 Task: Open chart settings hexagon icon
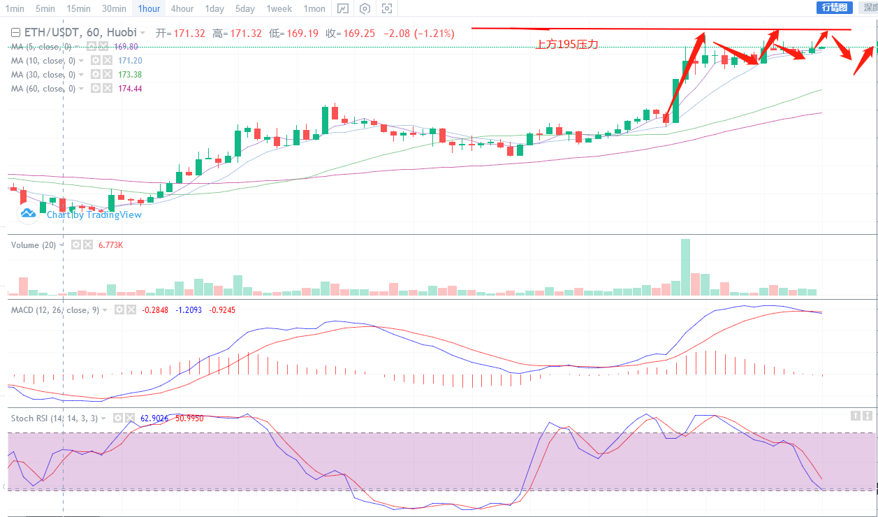click(x=365, y=8)
